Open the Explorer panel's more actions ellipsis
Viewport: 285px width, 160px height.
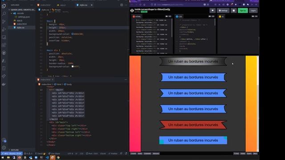[x=32, y=5]
